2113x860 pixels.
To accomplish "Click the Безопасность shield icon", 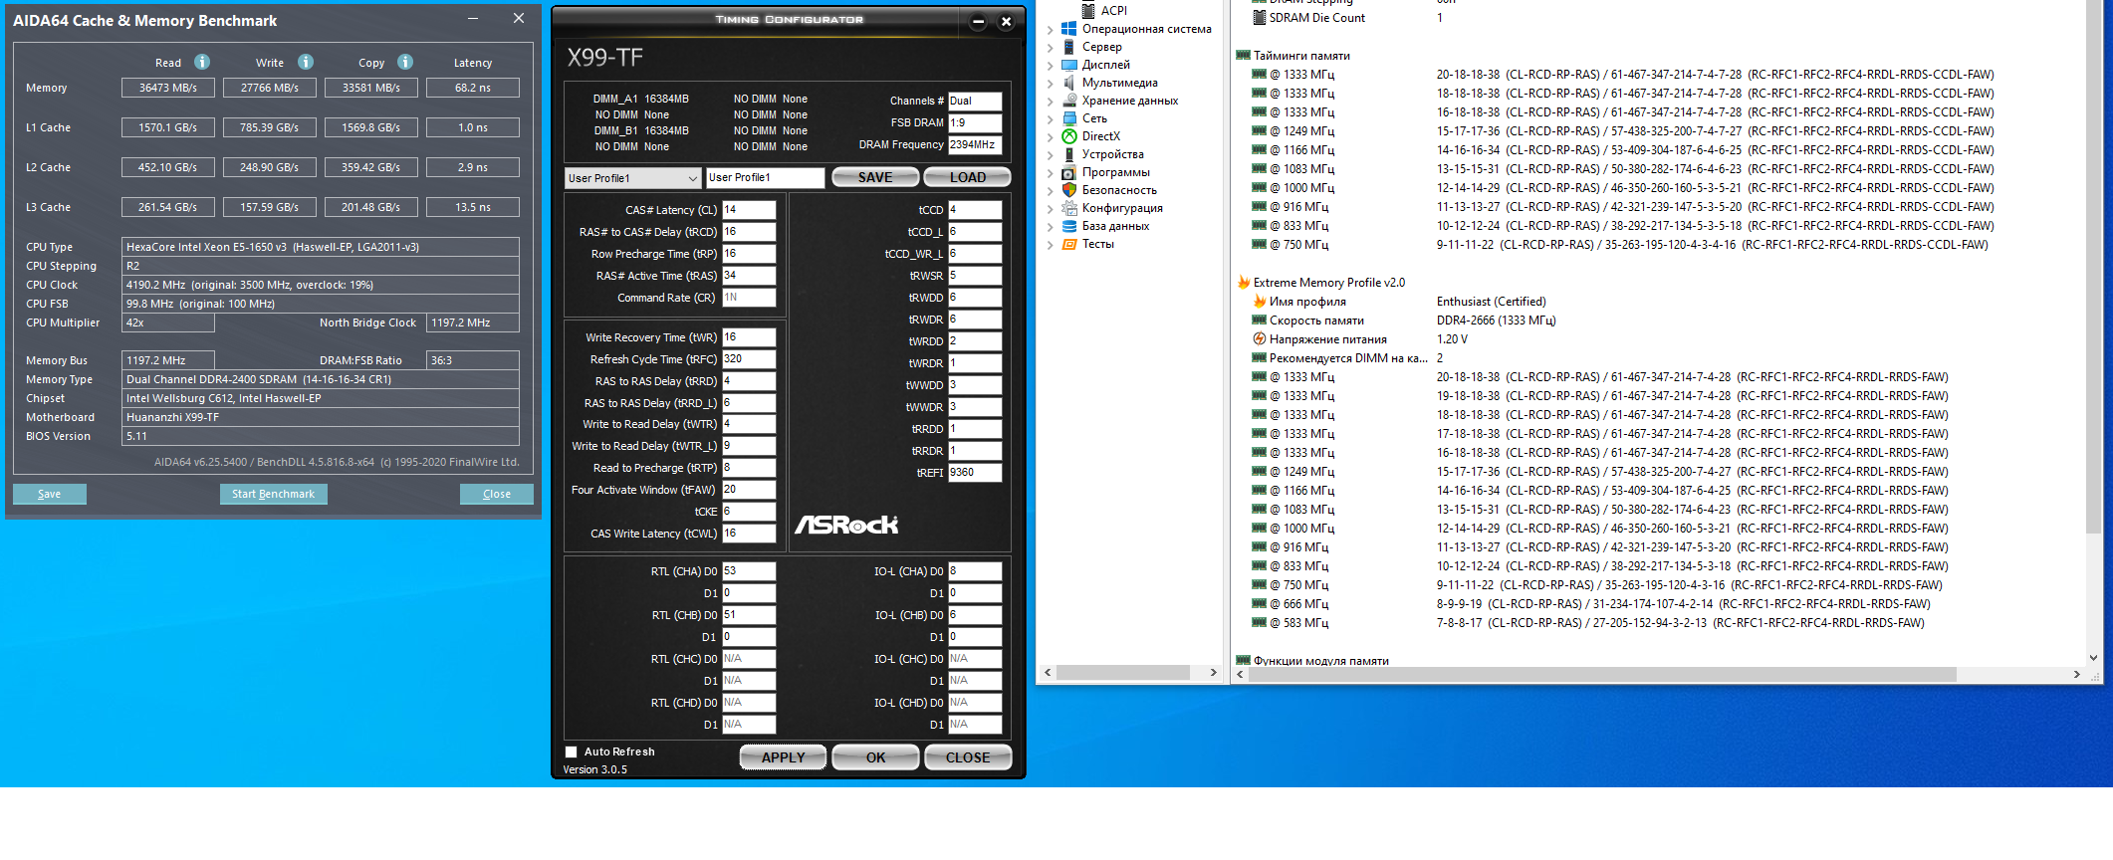I will pyautogui.click(x=1069, y=190).
